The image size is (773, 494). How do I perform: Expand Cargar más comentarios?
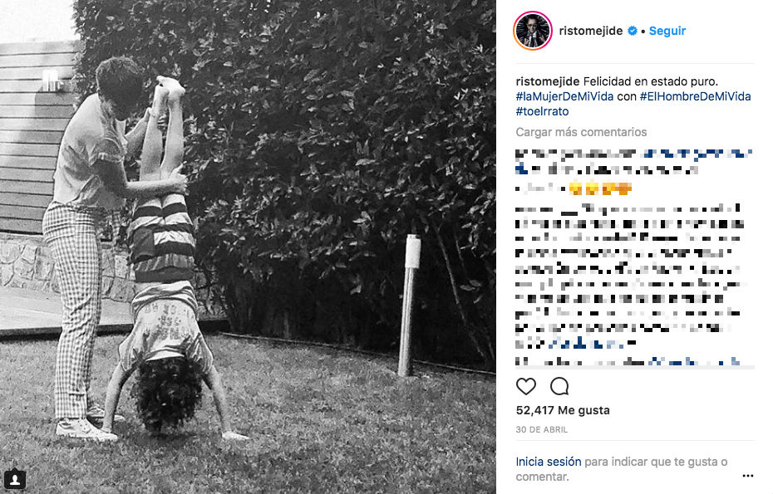coord(581,132)
